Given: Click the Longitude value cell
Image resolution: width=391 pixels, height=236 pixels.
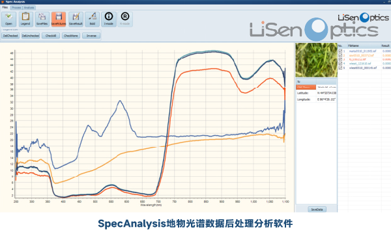Looking at the screenshot, I should pyautogui.click(x=326, y=99).
